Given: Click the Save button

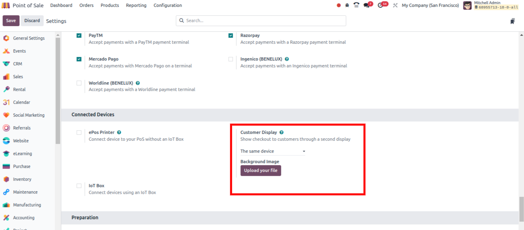Looking at the screenshot, I should pos(11,21).
